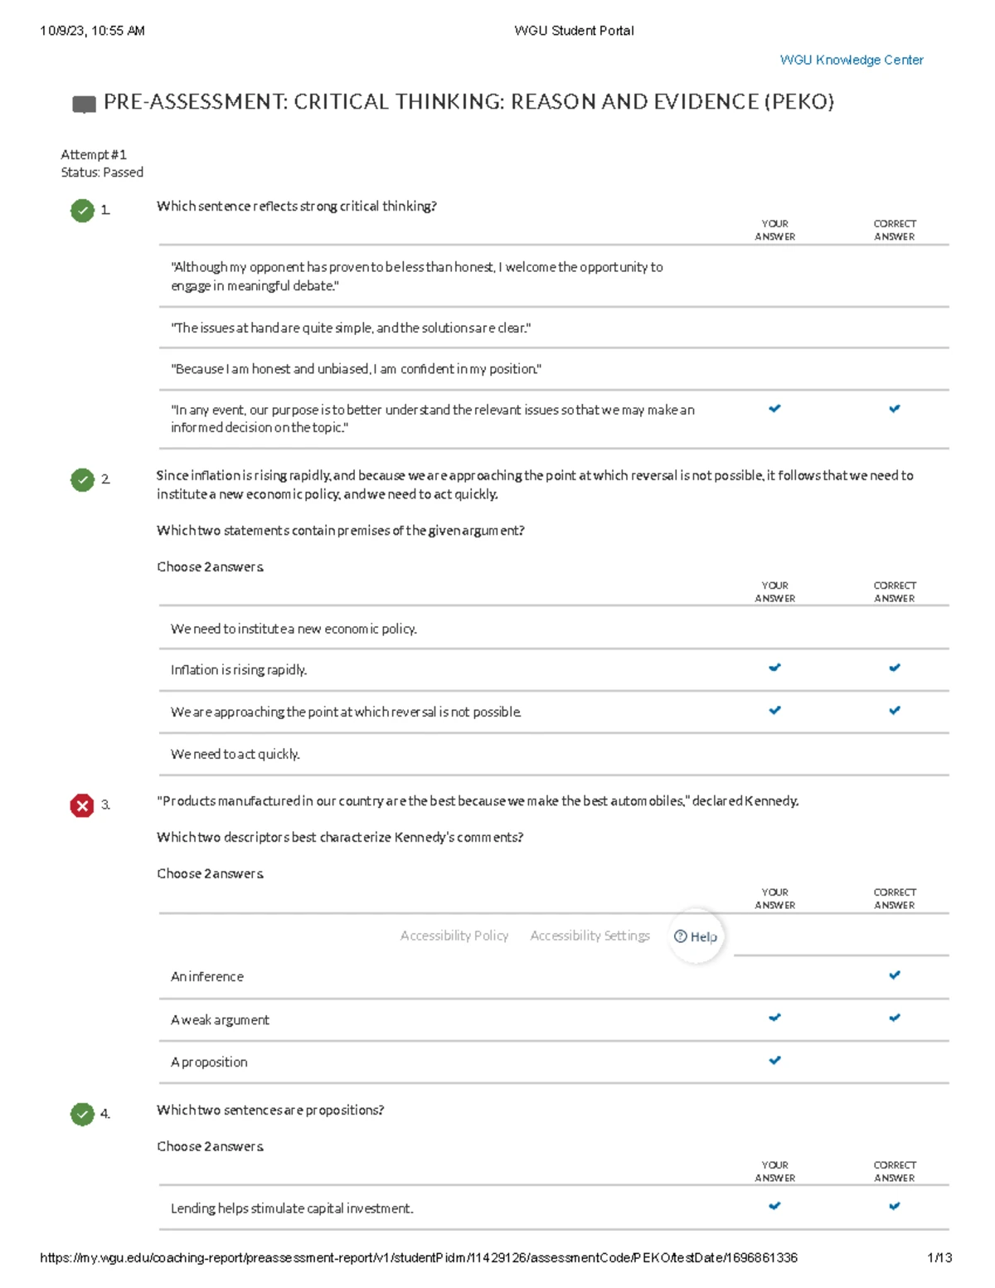The width and height of the screenshot is (995, 1288).
Task: Click the 'Status: Passed' text
Action: coord(102,173)
